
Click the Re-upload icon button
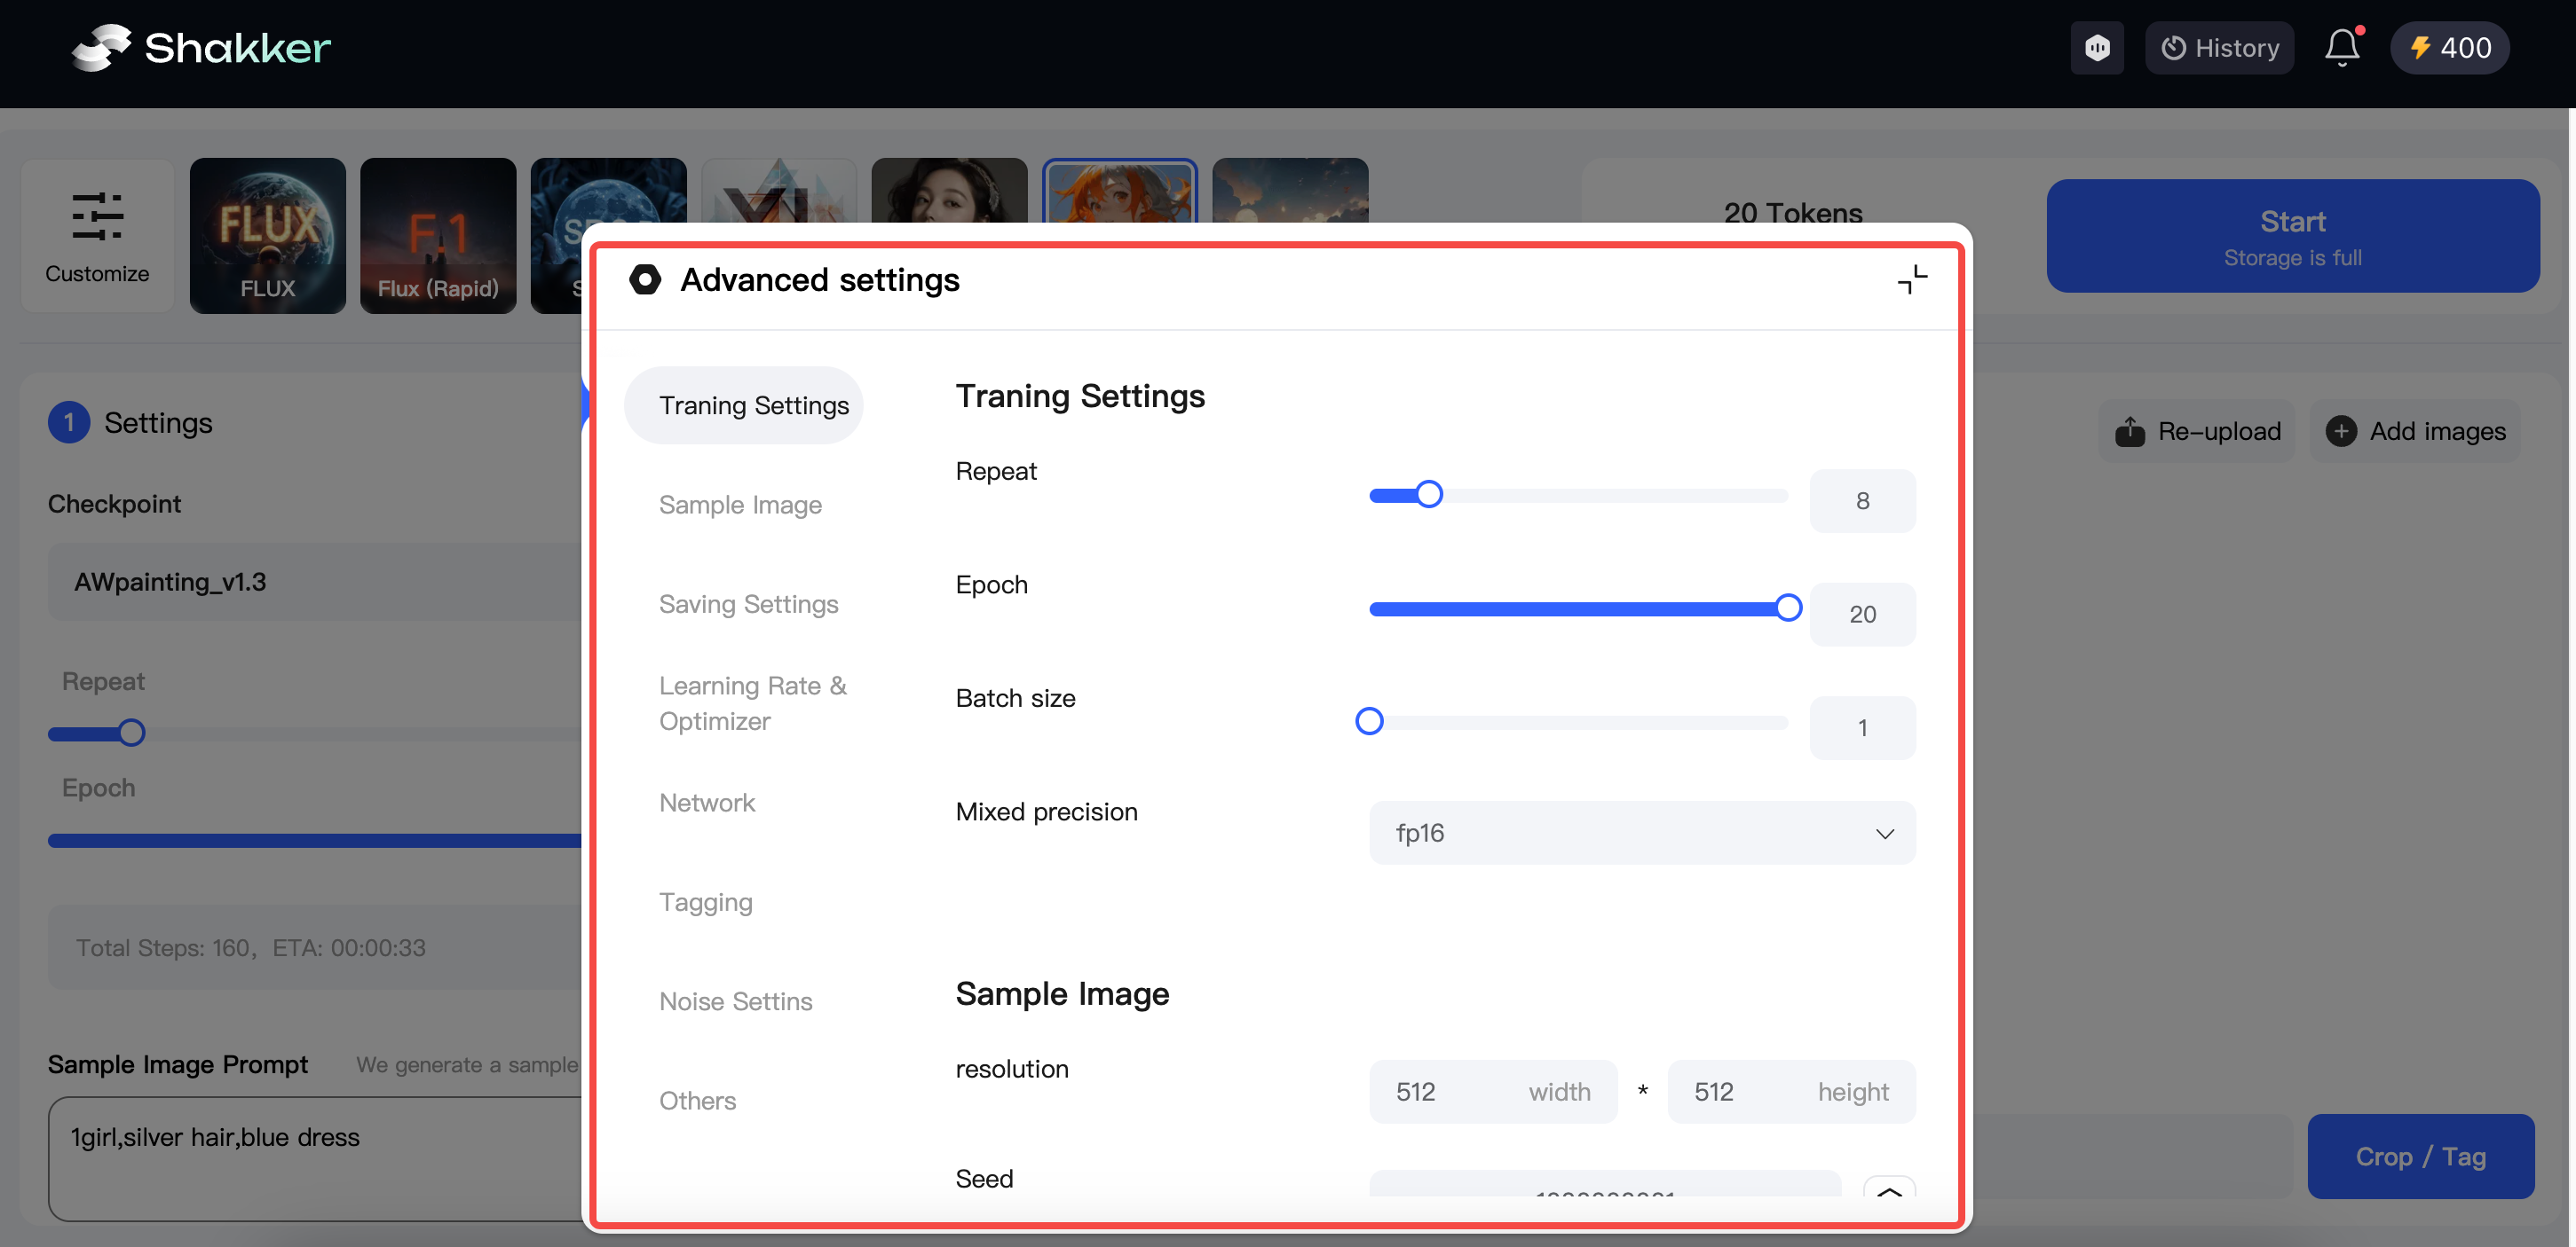click(x=2131, y=431)
